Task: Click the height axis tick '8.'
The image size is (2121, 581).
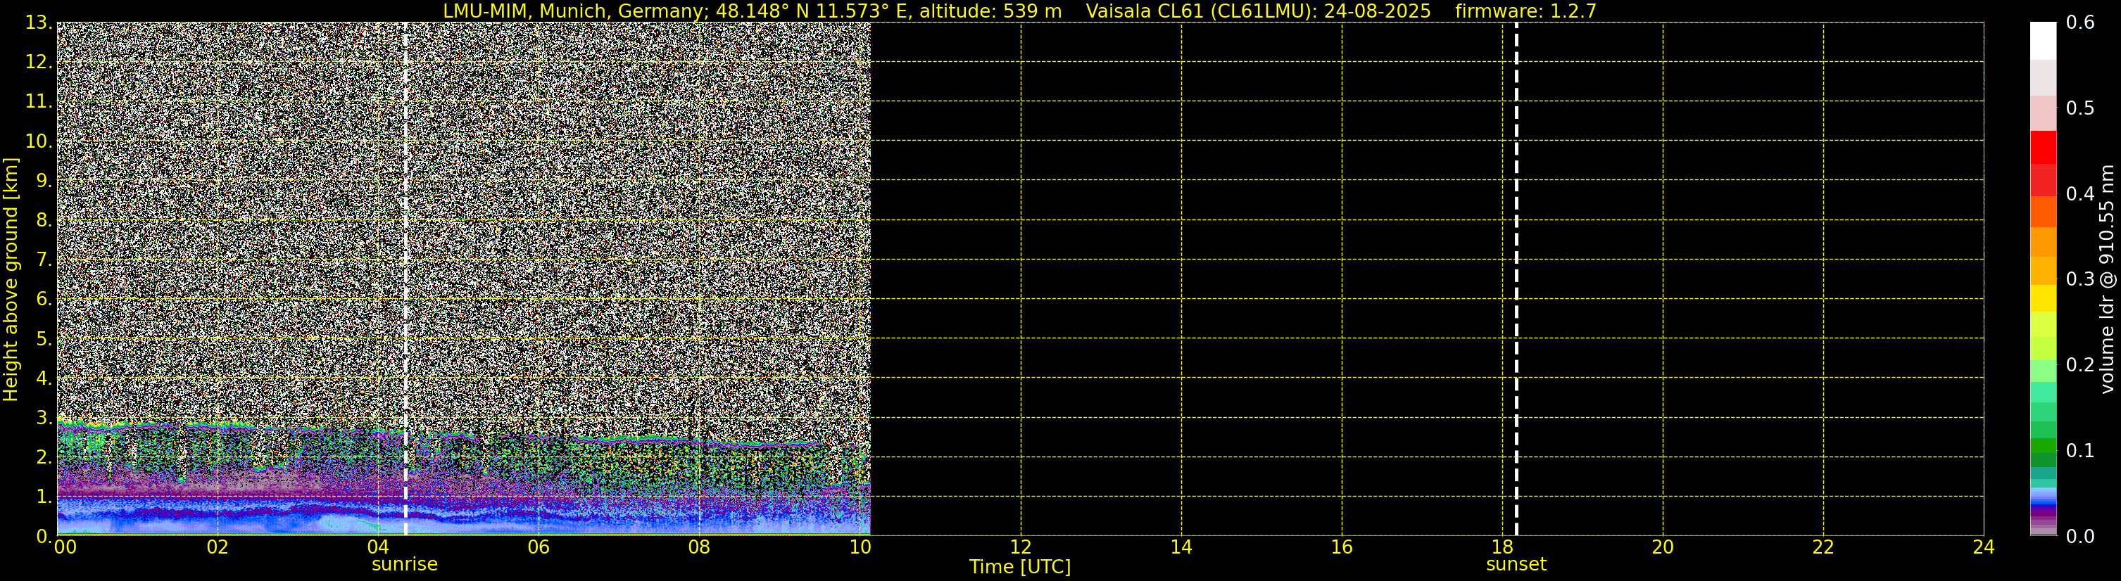Action: (x=44, y=221)
